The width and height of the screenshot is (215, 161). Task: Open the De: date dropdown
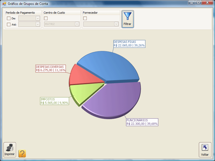point(38,18)
